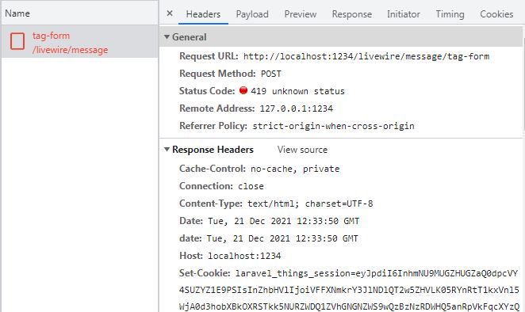This screenshot has height=312, width=525.
Task: Open the Preview tab
Action: click(301, 14)
